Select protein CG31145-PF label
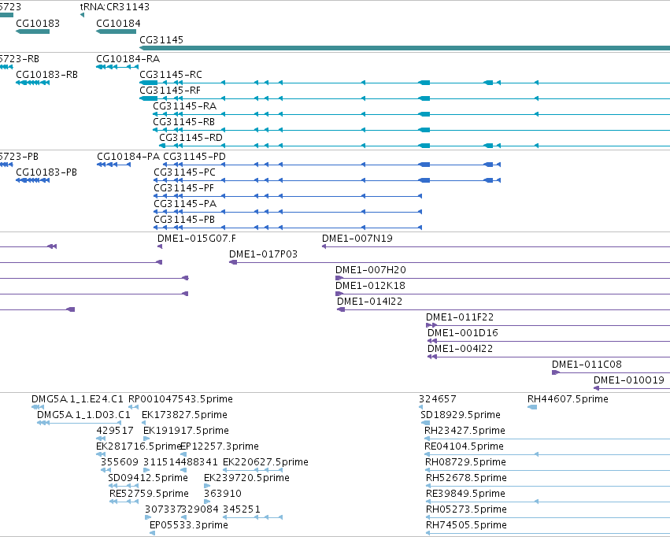The width and height of the screenshot is (670, 537). pos(183,188)
